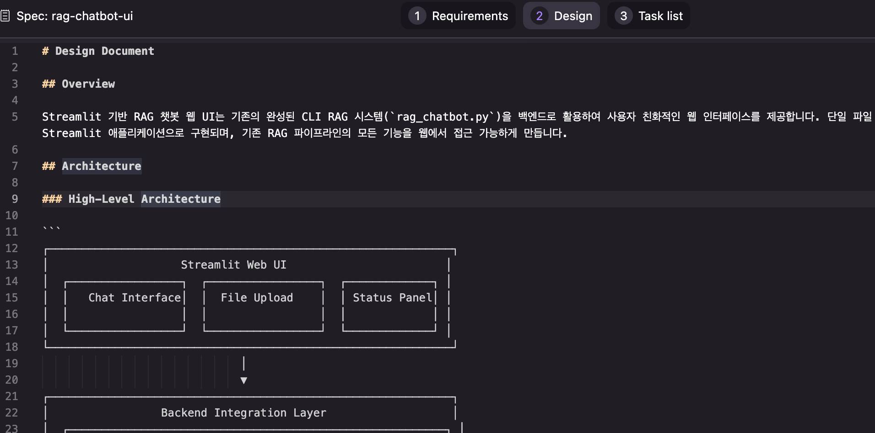Click the rag_chatbot.py inline code text
This screenshot has height=433, width=875.
coord(443,117)
